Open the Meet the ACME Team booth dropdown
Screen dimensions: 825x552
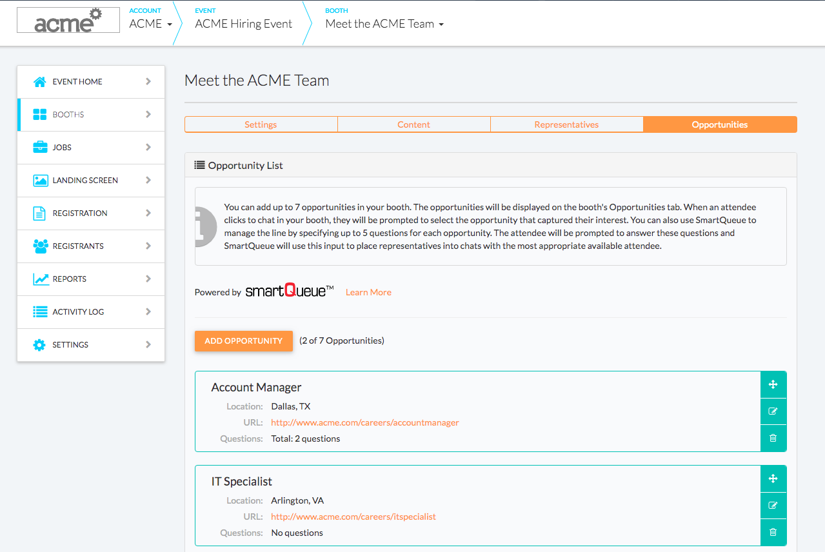click(384, 24)
